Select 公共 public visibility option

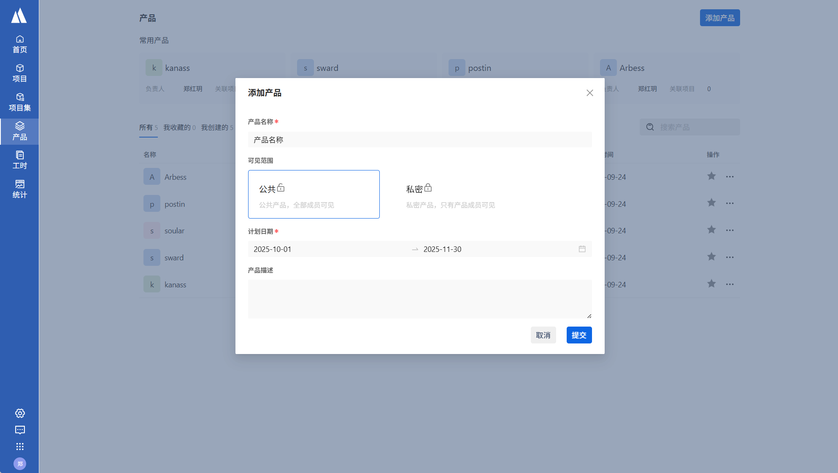[314, 195]
